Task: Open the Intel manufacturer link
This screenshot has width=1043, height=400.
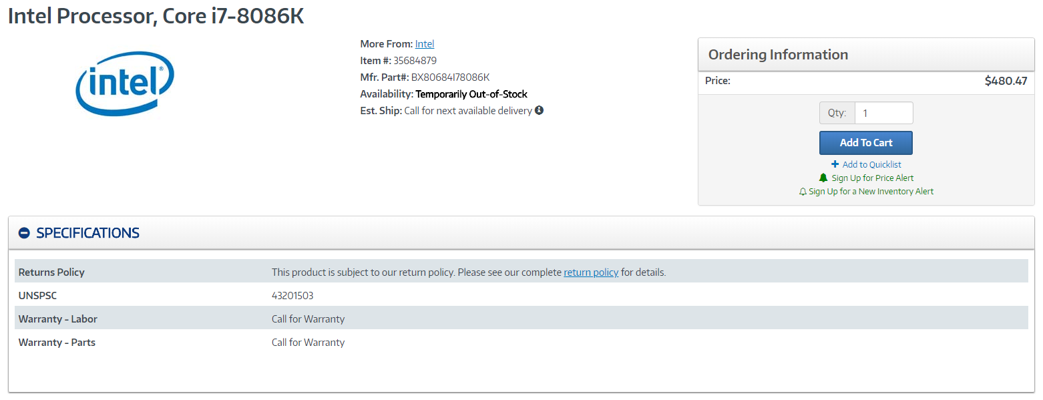Action: pos(425,44)
